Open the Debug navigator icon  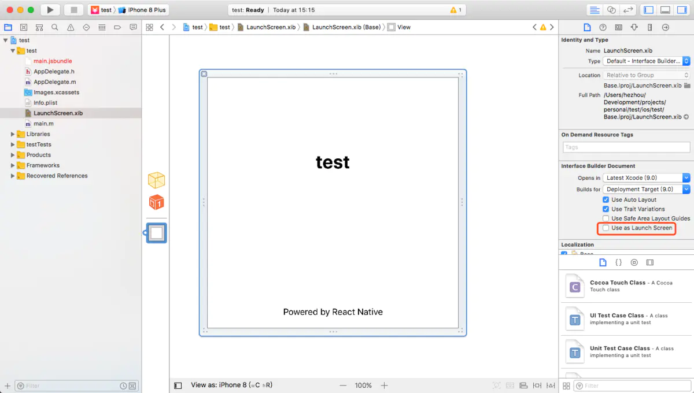pos(102,27)
